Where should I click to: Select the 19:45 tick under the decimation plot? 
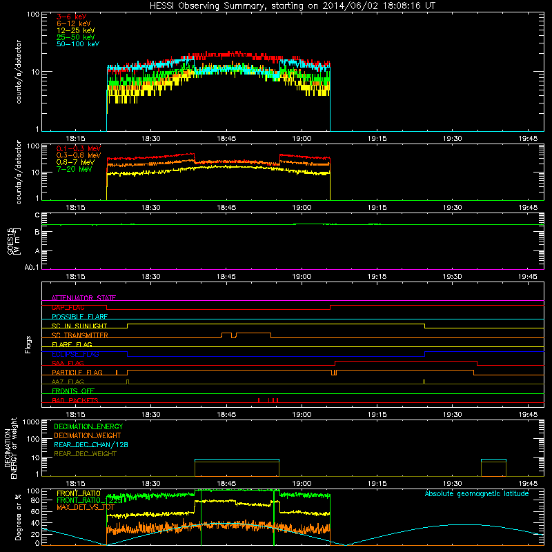[528, 484]
